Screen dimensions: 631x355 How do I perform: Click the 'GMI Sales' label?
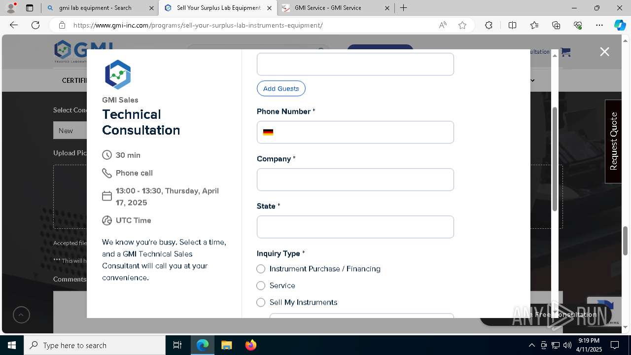pyautogui.click(x=120, y=100)
